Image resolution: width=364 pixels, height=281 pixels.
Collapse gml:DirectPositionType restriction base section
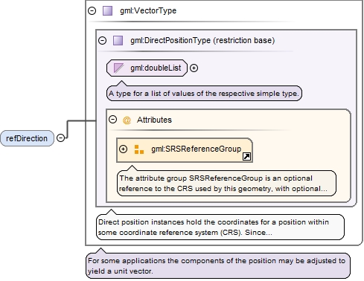click(102, 40)
